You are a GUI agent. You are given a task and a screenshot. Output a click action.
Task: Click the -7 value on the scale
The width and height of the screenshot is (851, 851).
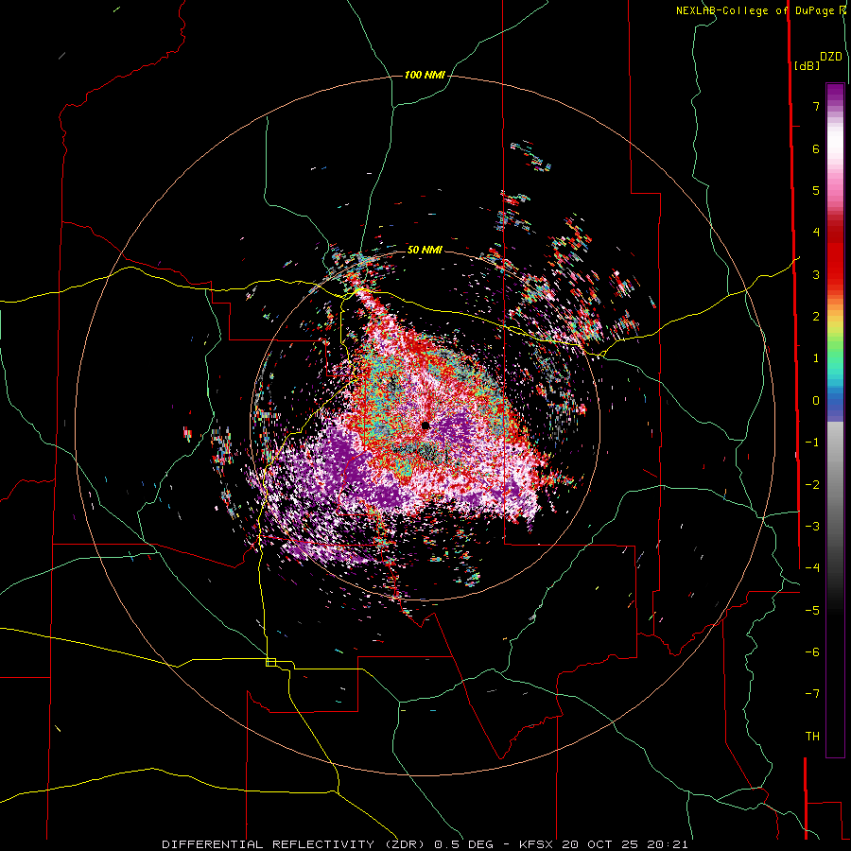pyautogui.click(x=812, y=694)
